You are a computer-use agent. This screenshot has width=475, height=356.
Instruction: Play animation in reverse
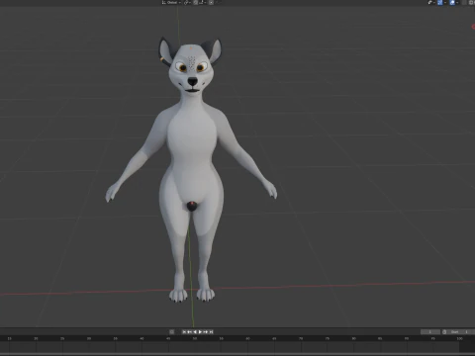[x=195, y=332]
